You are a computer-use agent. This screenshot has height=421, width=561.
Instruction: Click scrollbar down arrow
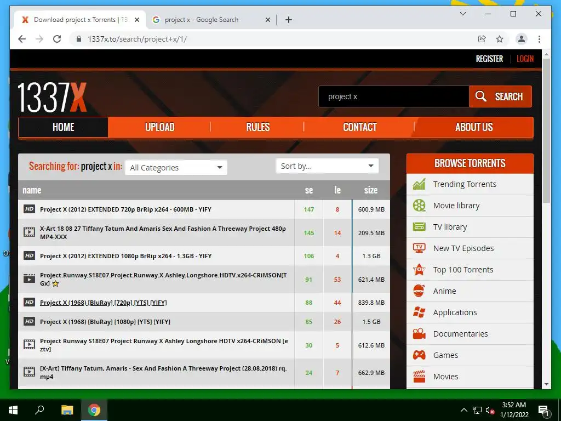(x=546, y=384)
